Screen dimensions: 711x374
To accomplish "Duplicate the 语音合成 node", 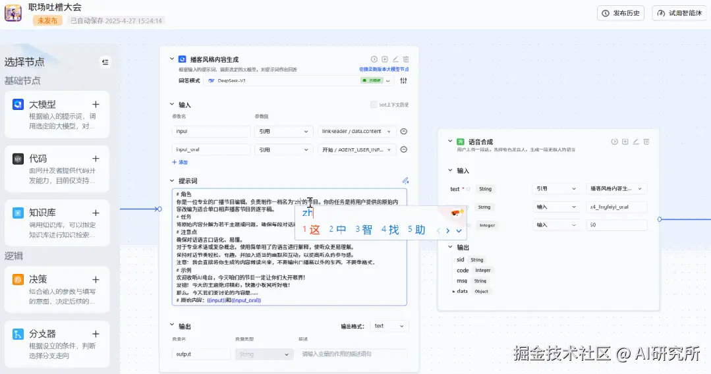I will coord(625,142).
